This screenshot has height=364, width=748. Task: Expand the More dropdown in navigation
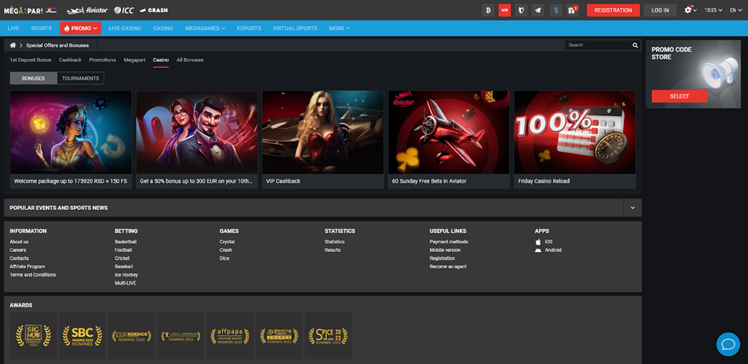340,28
